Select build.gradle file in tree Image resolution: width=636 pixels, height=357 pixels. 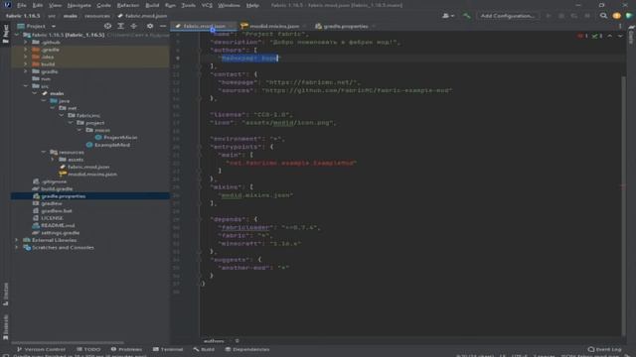(x=57, y=189)
